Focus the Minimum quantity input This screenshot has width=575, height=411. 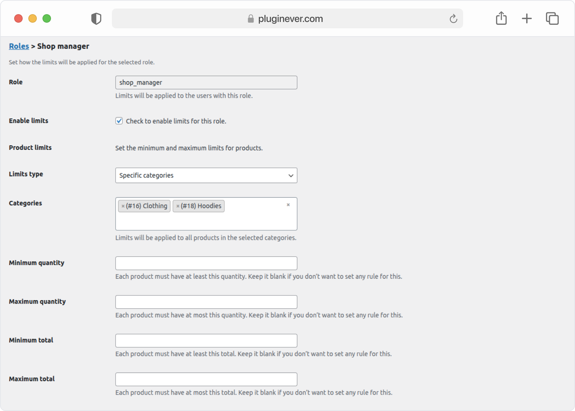point(206,263)
